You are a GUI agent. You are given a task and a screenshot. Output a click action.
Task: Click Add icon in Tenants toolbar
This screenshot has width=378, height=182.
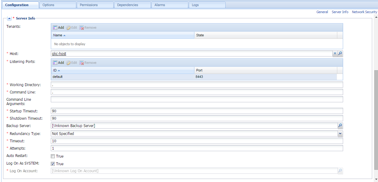point(55,27)
